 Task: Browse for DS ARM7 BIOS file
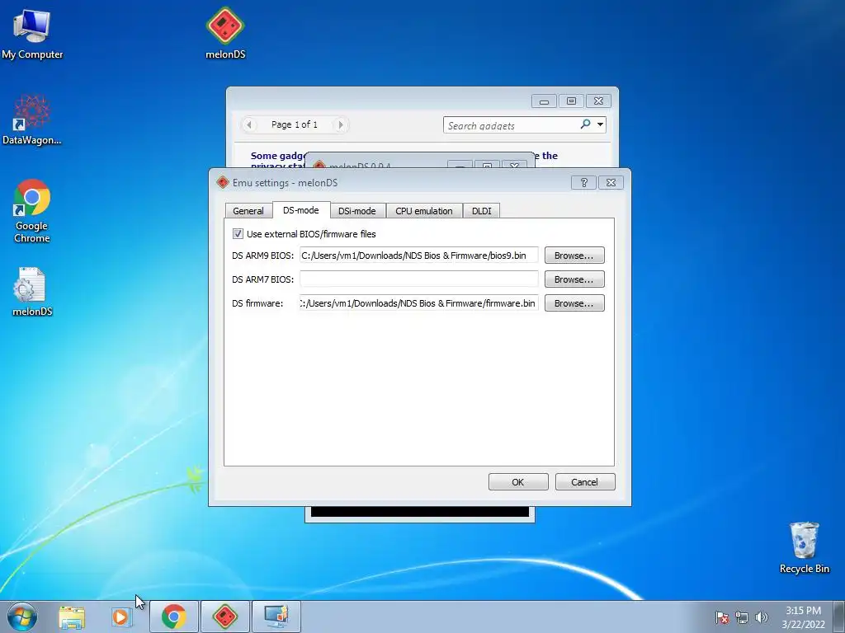coord(574,279)
